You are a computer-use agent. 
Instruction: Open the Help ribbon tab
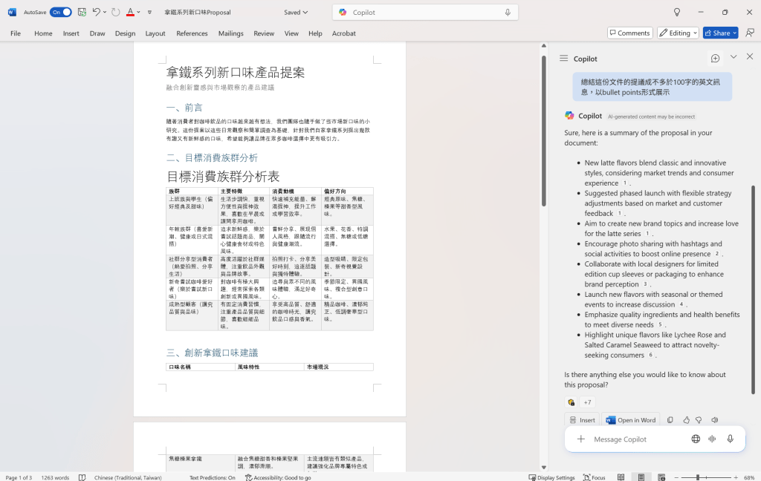(315, 33)
